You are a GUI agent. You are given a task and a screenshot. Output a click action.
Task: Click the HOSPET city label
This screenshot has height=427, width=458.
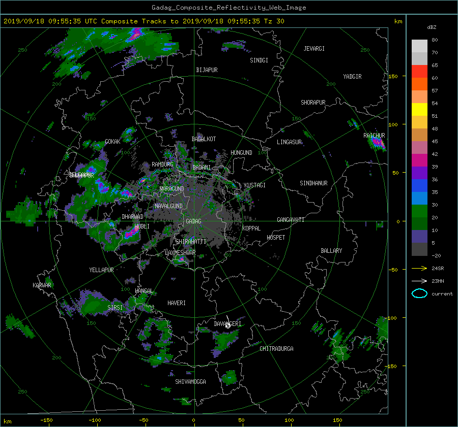pos(276,238)
